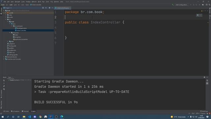Open the Problems tool window tab

pos(15,111)
